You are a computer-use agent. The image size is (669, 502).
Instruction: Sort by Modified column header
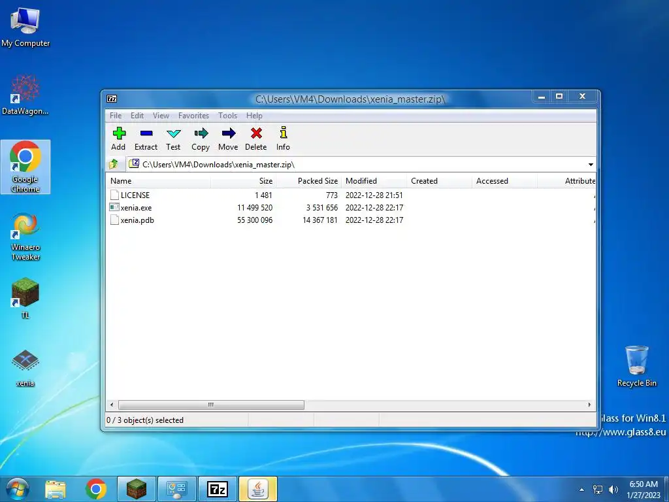[x=374, y=181]
